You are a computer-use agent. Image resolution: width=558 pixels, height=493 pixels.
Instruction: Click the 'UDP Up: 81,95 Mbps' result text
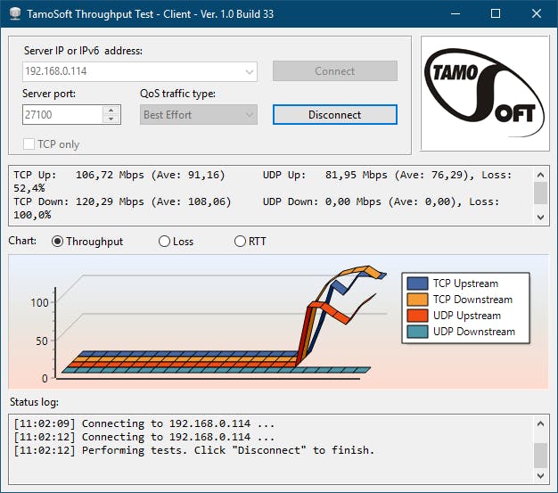tap(325, 175)
